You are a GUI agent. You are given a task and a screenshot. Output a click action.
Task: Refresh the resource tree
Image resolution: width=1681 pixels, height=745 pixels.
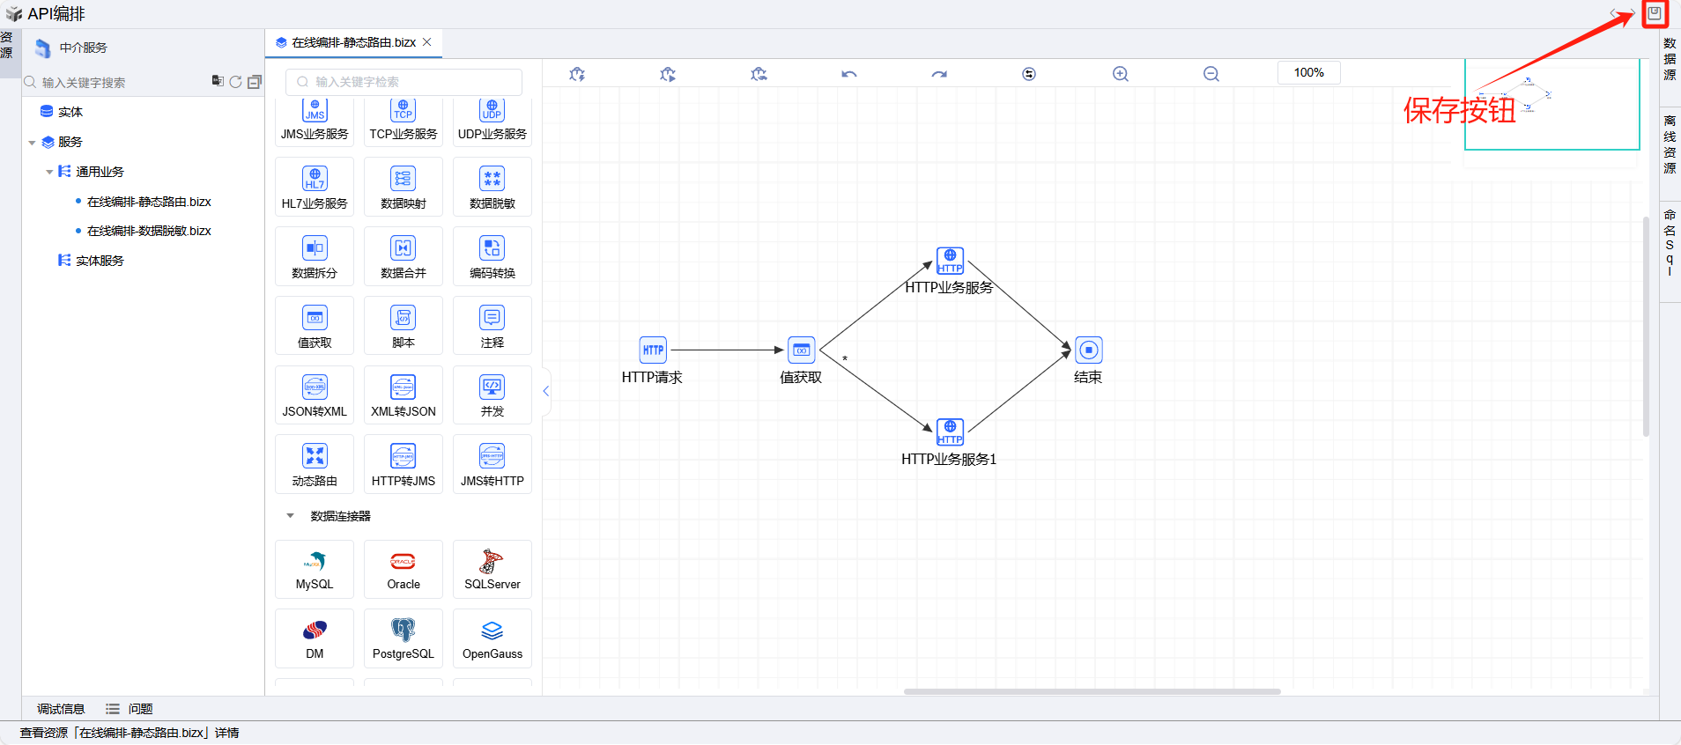(x=235, y=82)
